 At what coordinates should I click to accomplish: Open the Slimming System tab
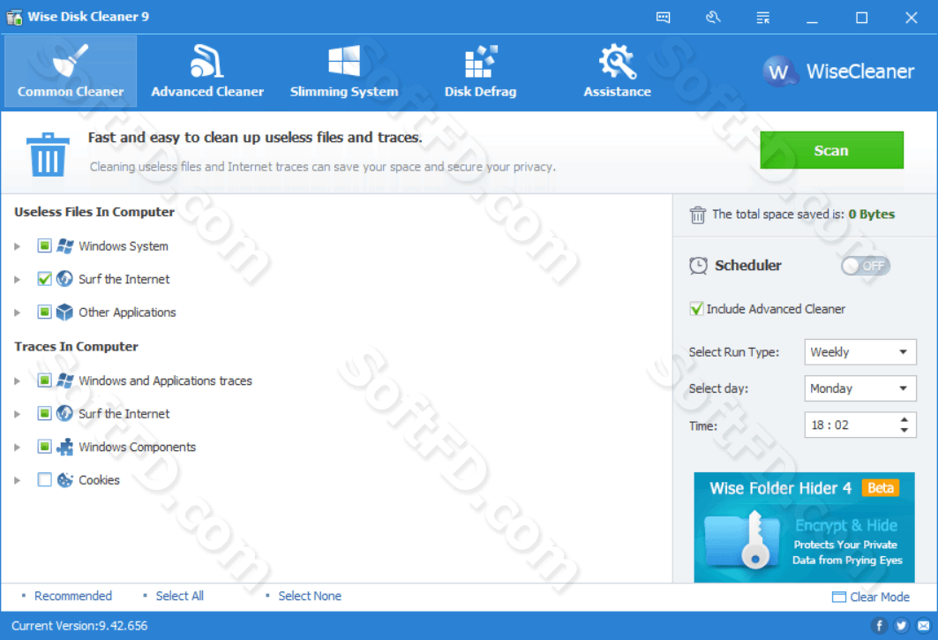click(x=344, y=71)
